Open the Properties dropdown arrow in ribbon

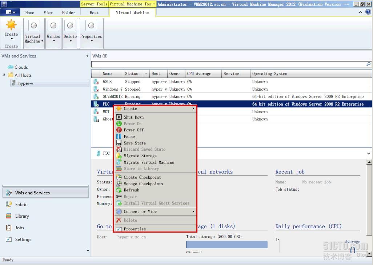[x=92, y=41]
